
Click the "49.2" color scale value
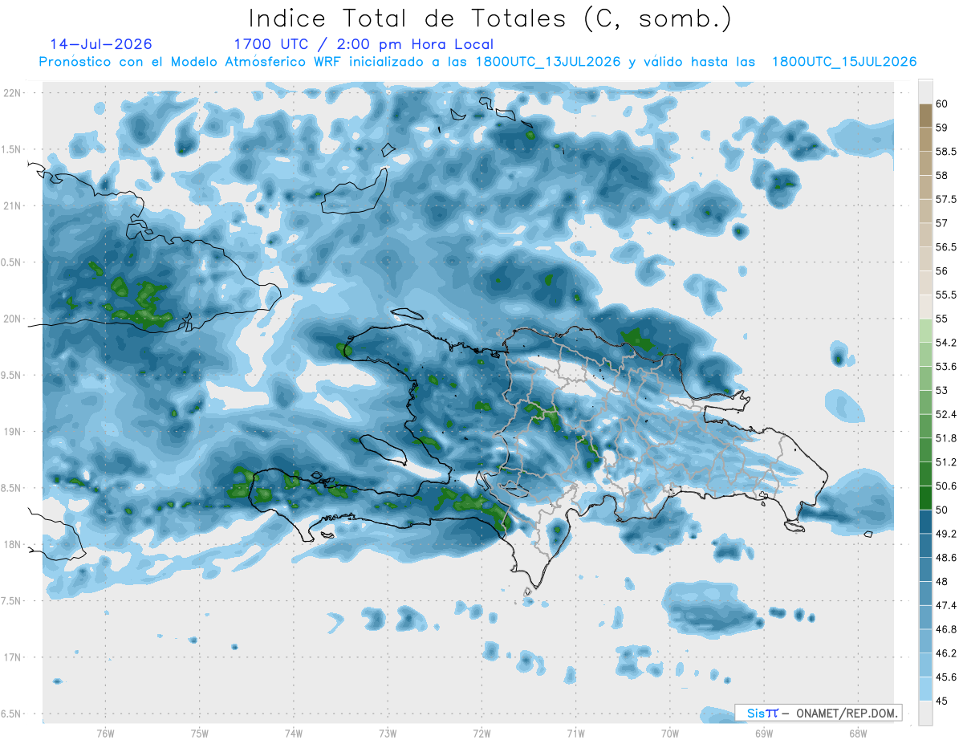coord(947,534)
